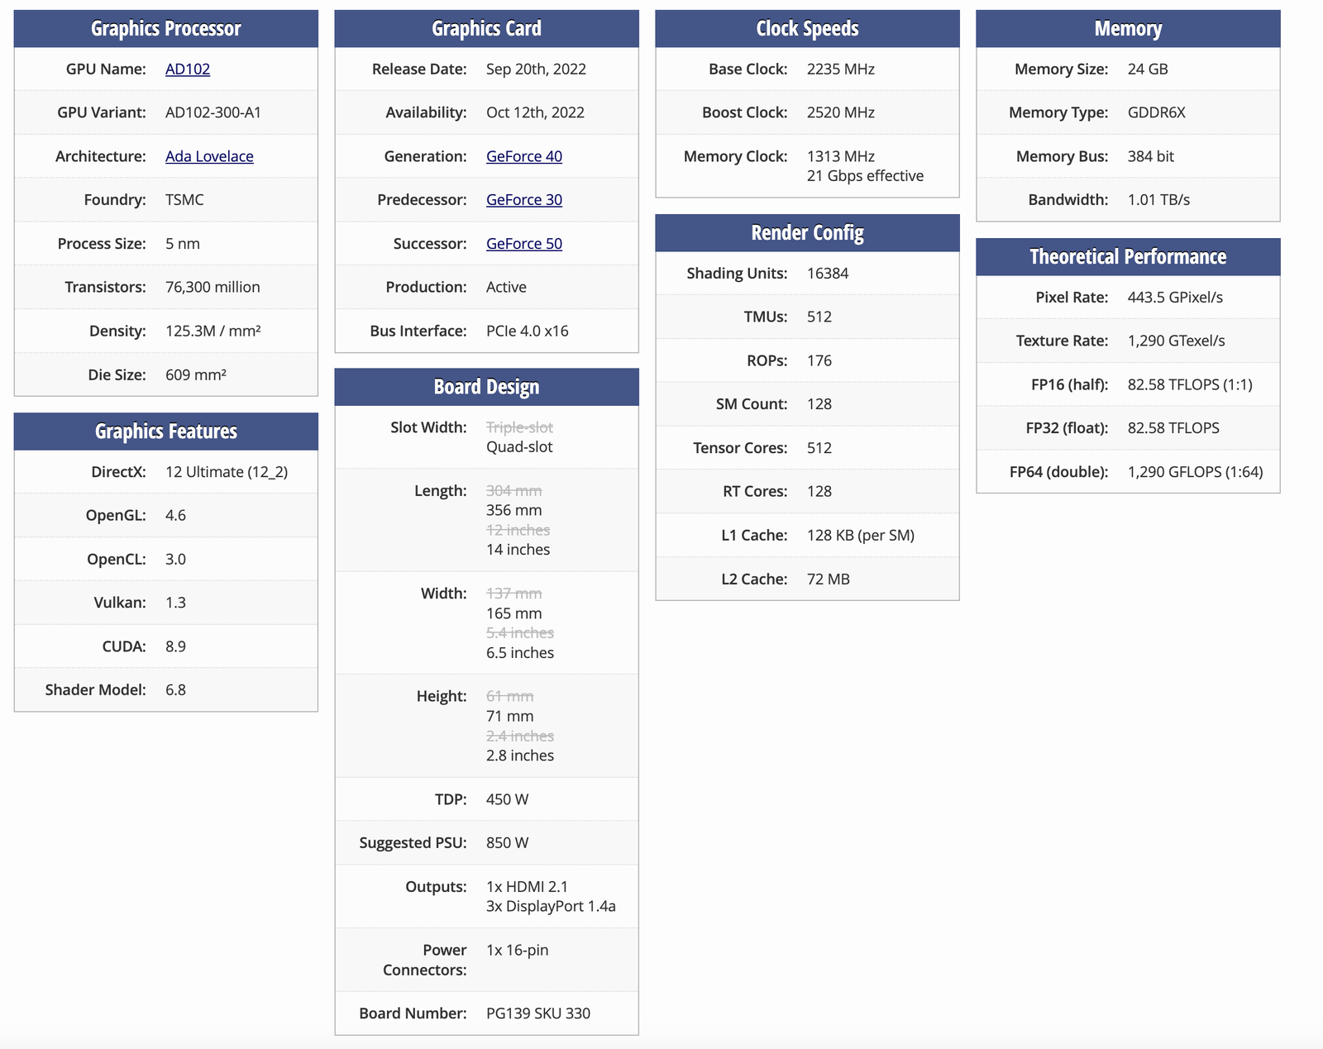Image resolution: width=1323 pixels, height=1049 pixels.
Task: Click the Graphics Processor section header
Action: tap(166, 29)
